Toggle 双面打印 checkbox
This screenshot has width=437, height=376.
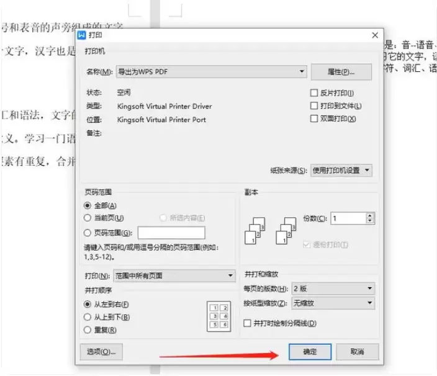pos(314,119)
